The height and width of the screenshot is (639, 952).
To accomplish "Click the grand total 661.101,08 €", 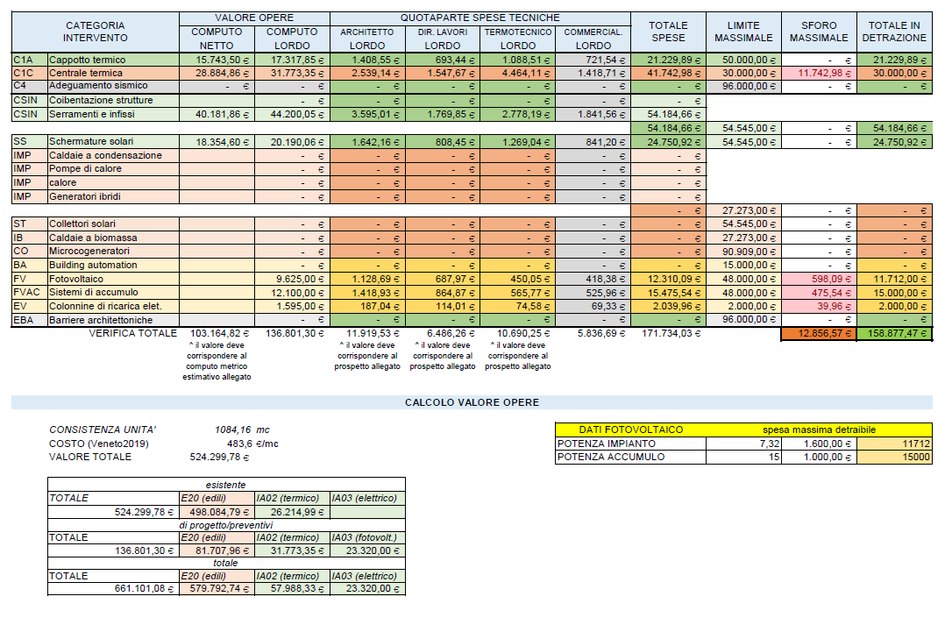I will pos(144,589).
